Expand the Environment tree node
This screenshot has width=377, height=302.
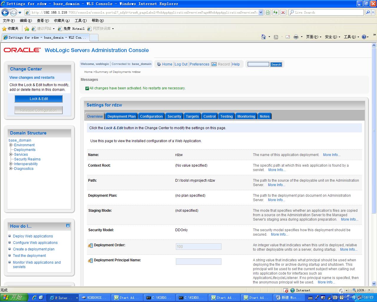(11, 145)
